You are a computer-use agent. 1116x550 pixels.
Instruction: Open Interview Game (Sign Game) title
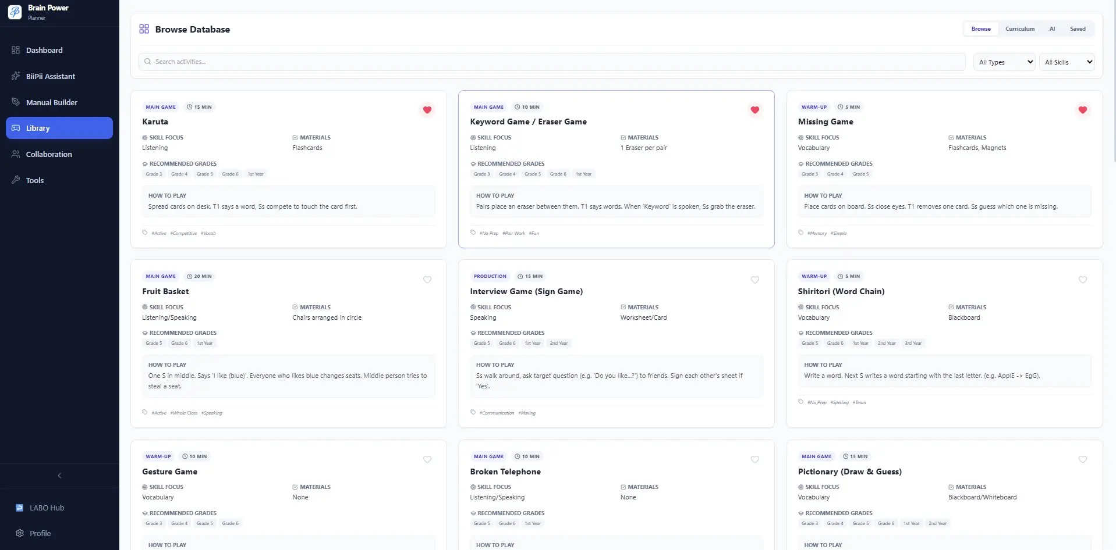(x=526, y=291)
